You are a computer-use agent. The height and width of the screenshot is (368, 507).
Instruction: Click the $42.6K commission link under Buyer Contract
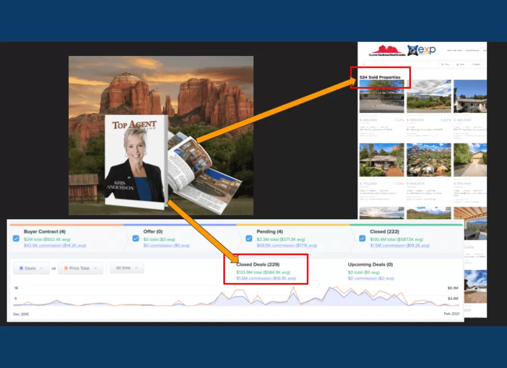[55, 245]
